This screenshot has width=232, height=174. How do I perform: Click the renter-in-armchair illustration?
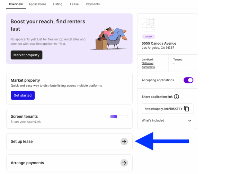(x=109, y=38)
